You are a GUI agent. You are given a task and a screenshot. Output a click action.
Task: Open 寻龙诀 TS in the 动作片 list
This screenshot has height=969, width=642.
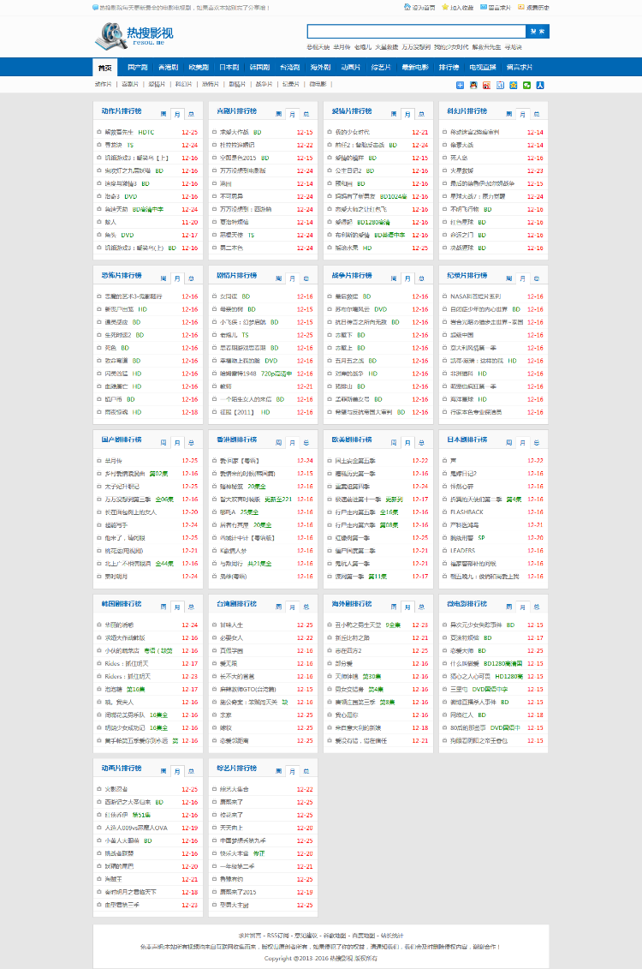pyautogui.click(x=119, y=146)
